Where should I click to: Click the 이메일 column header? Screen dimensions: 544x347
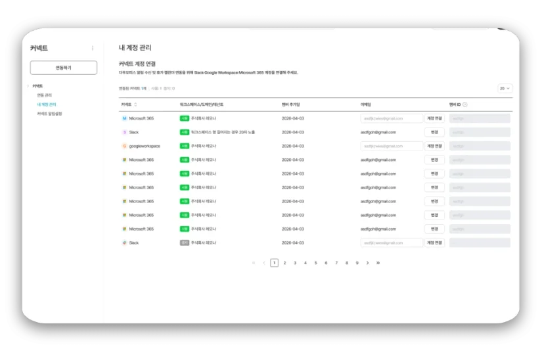[x=366, y=104]
